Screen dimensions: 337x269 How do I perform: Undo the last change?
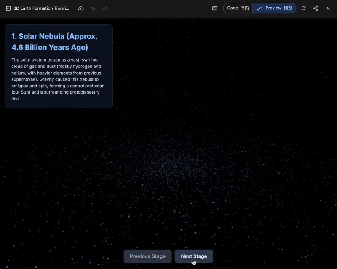pyautogui.click(x=93, y=8)
